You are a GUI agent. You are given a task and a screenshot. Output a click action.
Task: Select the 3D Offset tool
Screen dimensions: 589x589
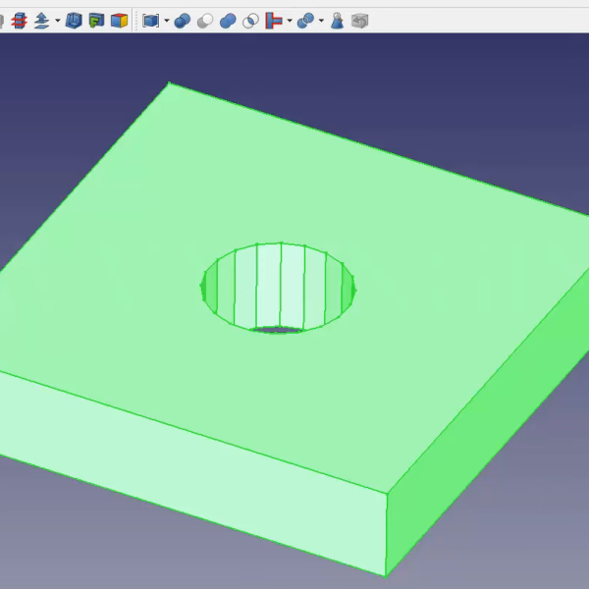click(41, 21)
